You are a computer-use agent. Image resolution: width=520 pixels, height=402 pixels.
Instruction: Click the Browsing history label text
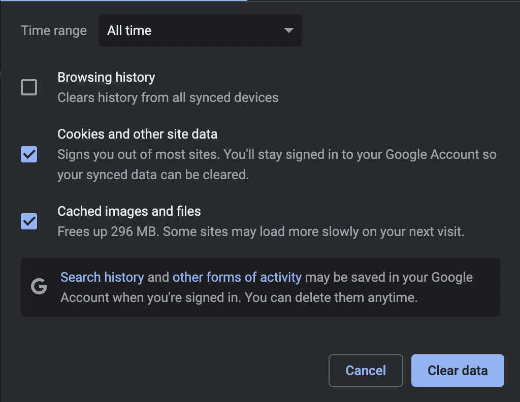click(106, 77)
